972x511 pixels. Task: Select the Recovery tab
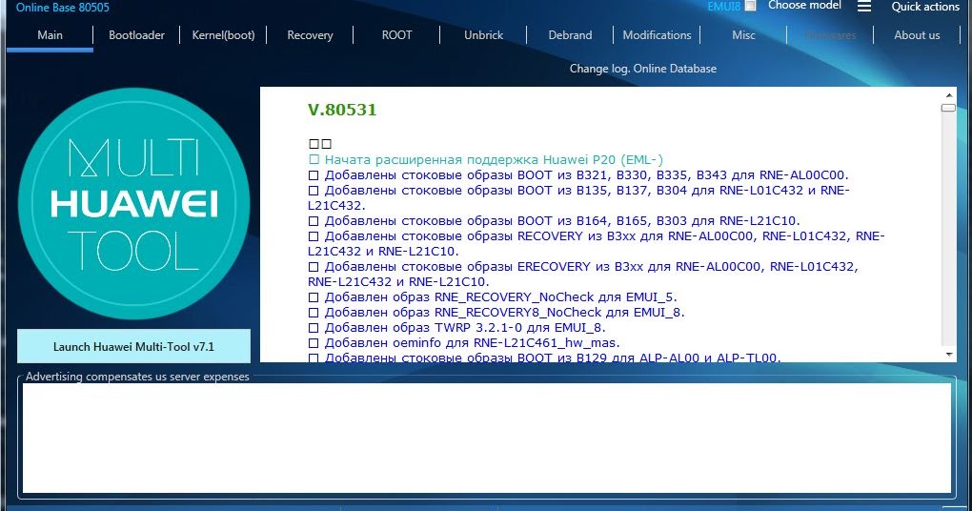(x=310, y=35)
